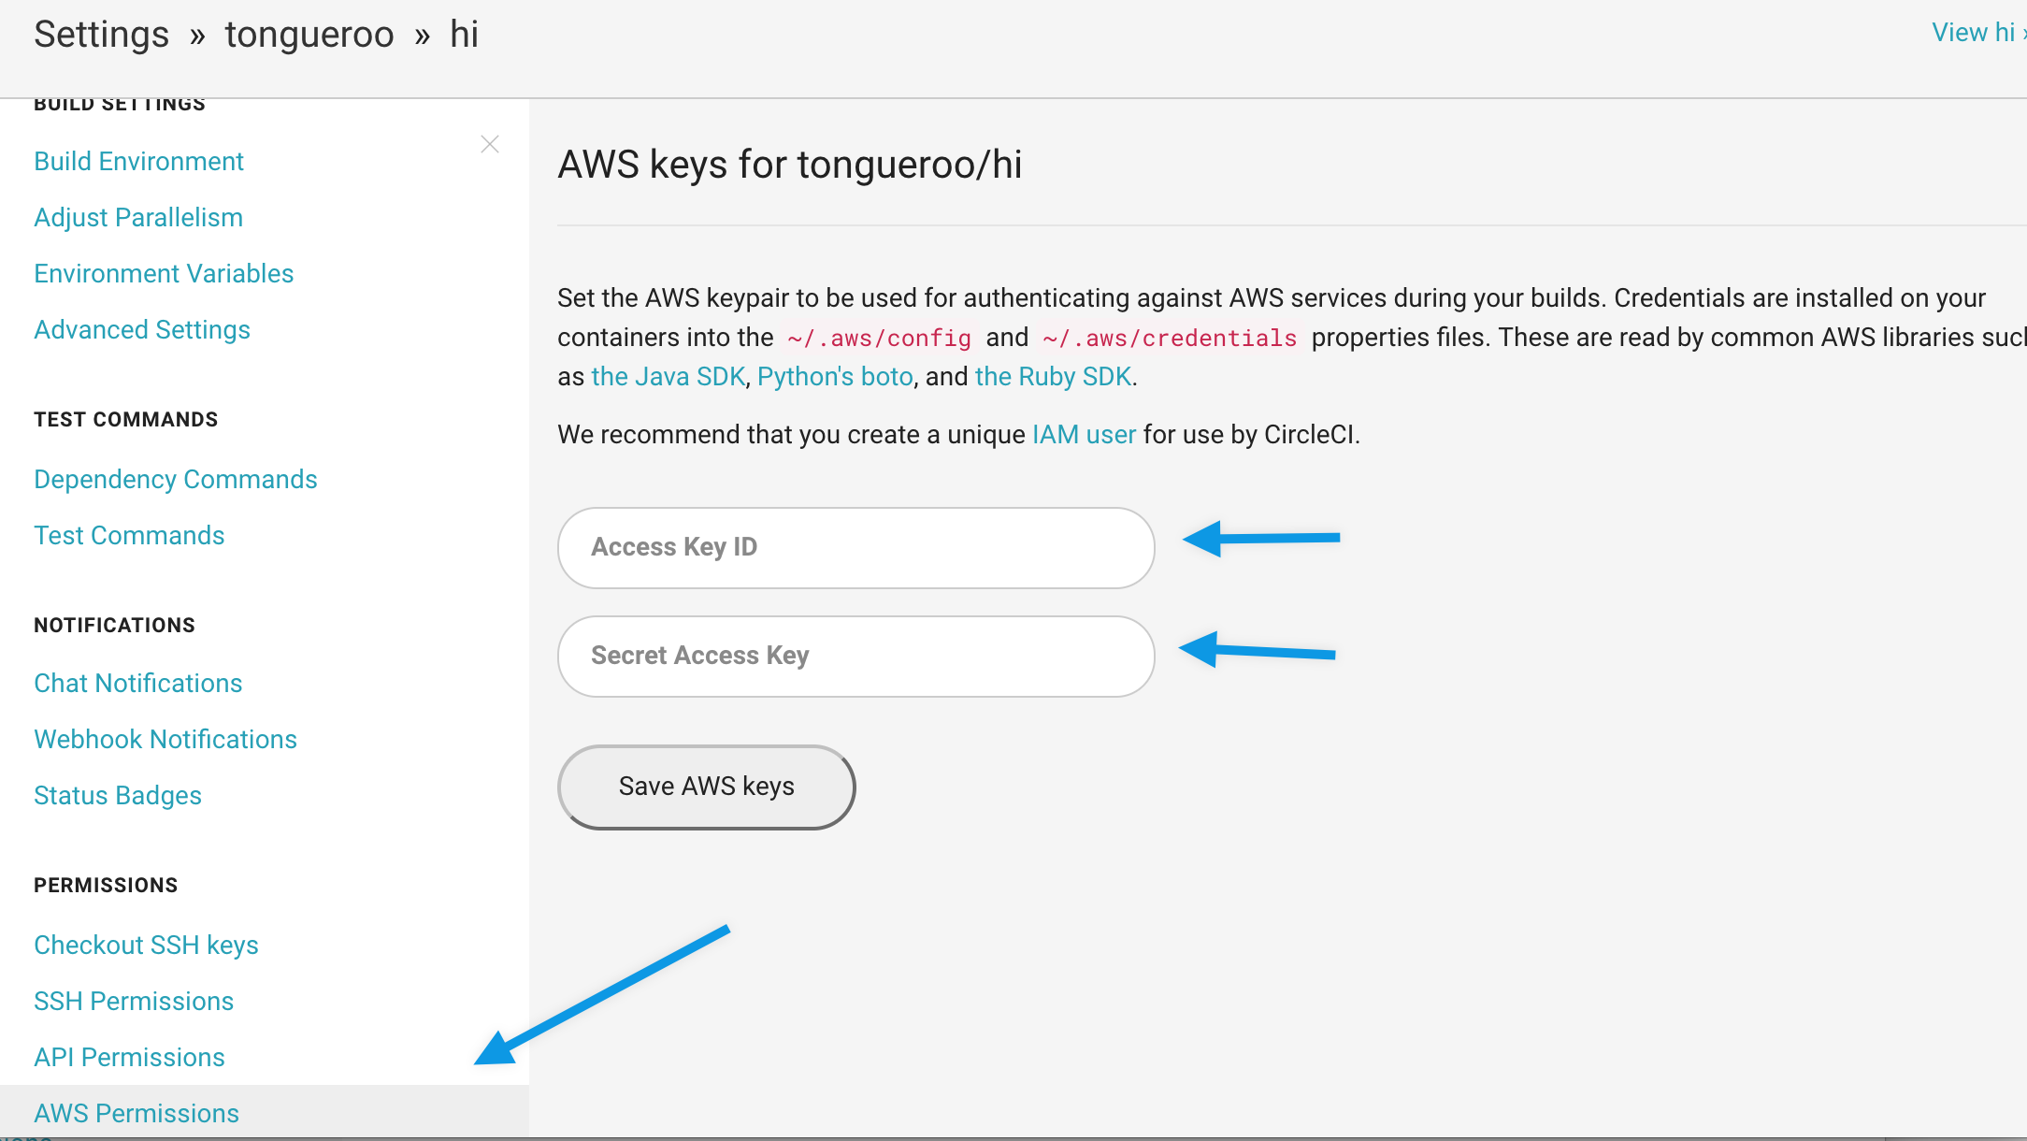Open the IAM user link
This screenshot has width=2027, height=1141.
(1084, 434)
